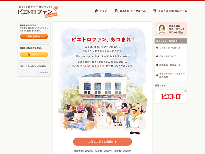
Task: Click the ピエトロファン community logo
Action: pyautogui.click(x=38, y=12)
